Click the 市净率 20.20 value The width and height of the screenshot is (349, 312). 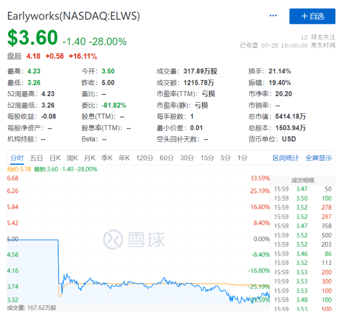coord(283,94)
